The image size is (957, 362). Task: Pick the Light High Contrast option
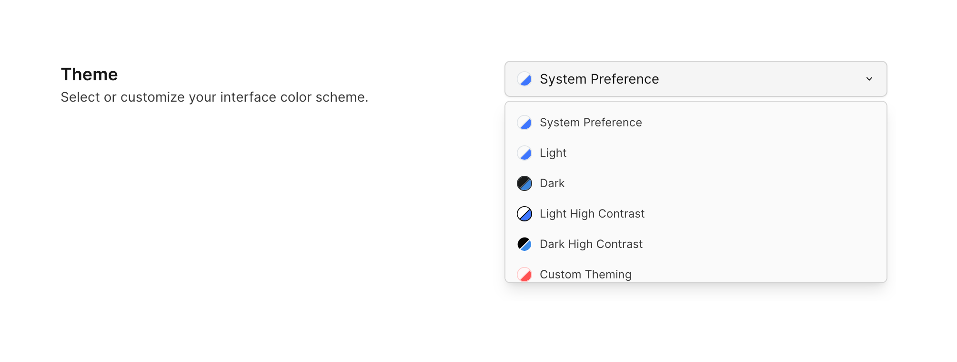(x=592, y=214)
